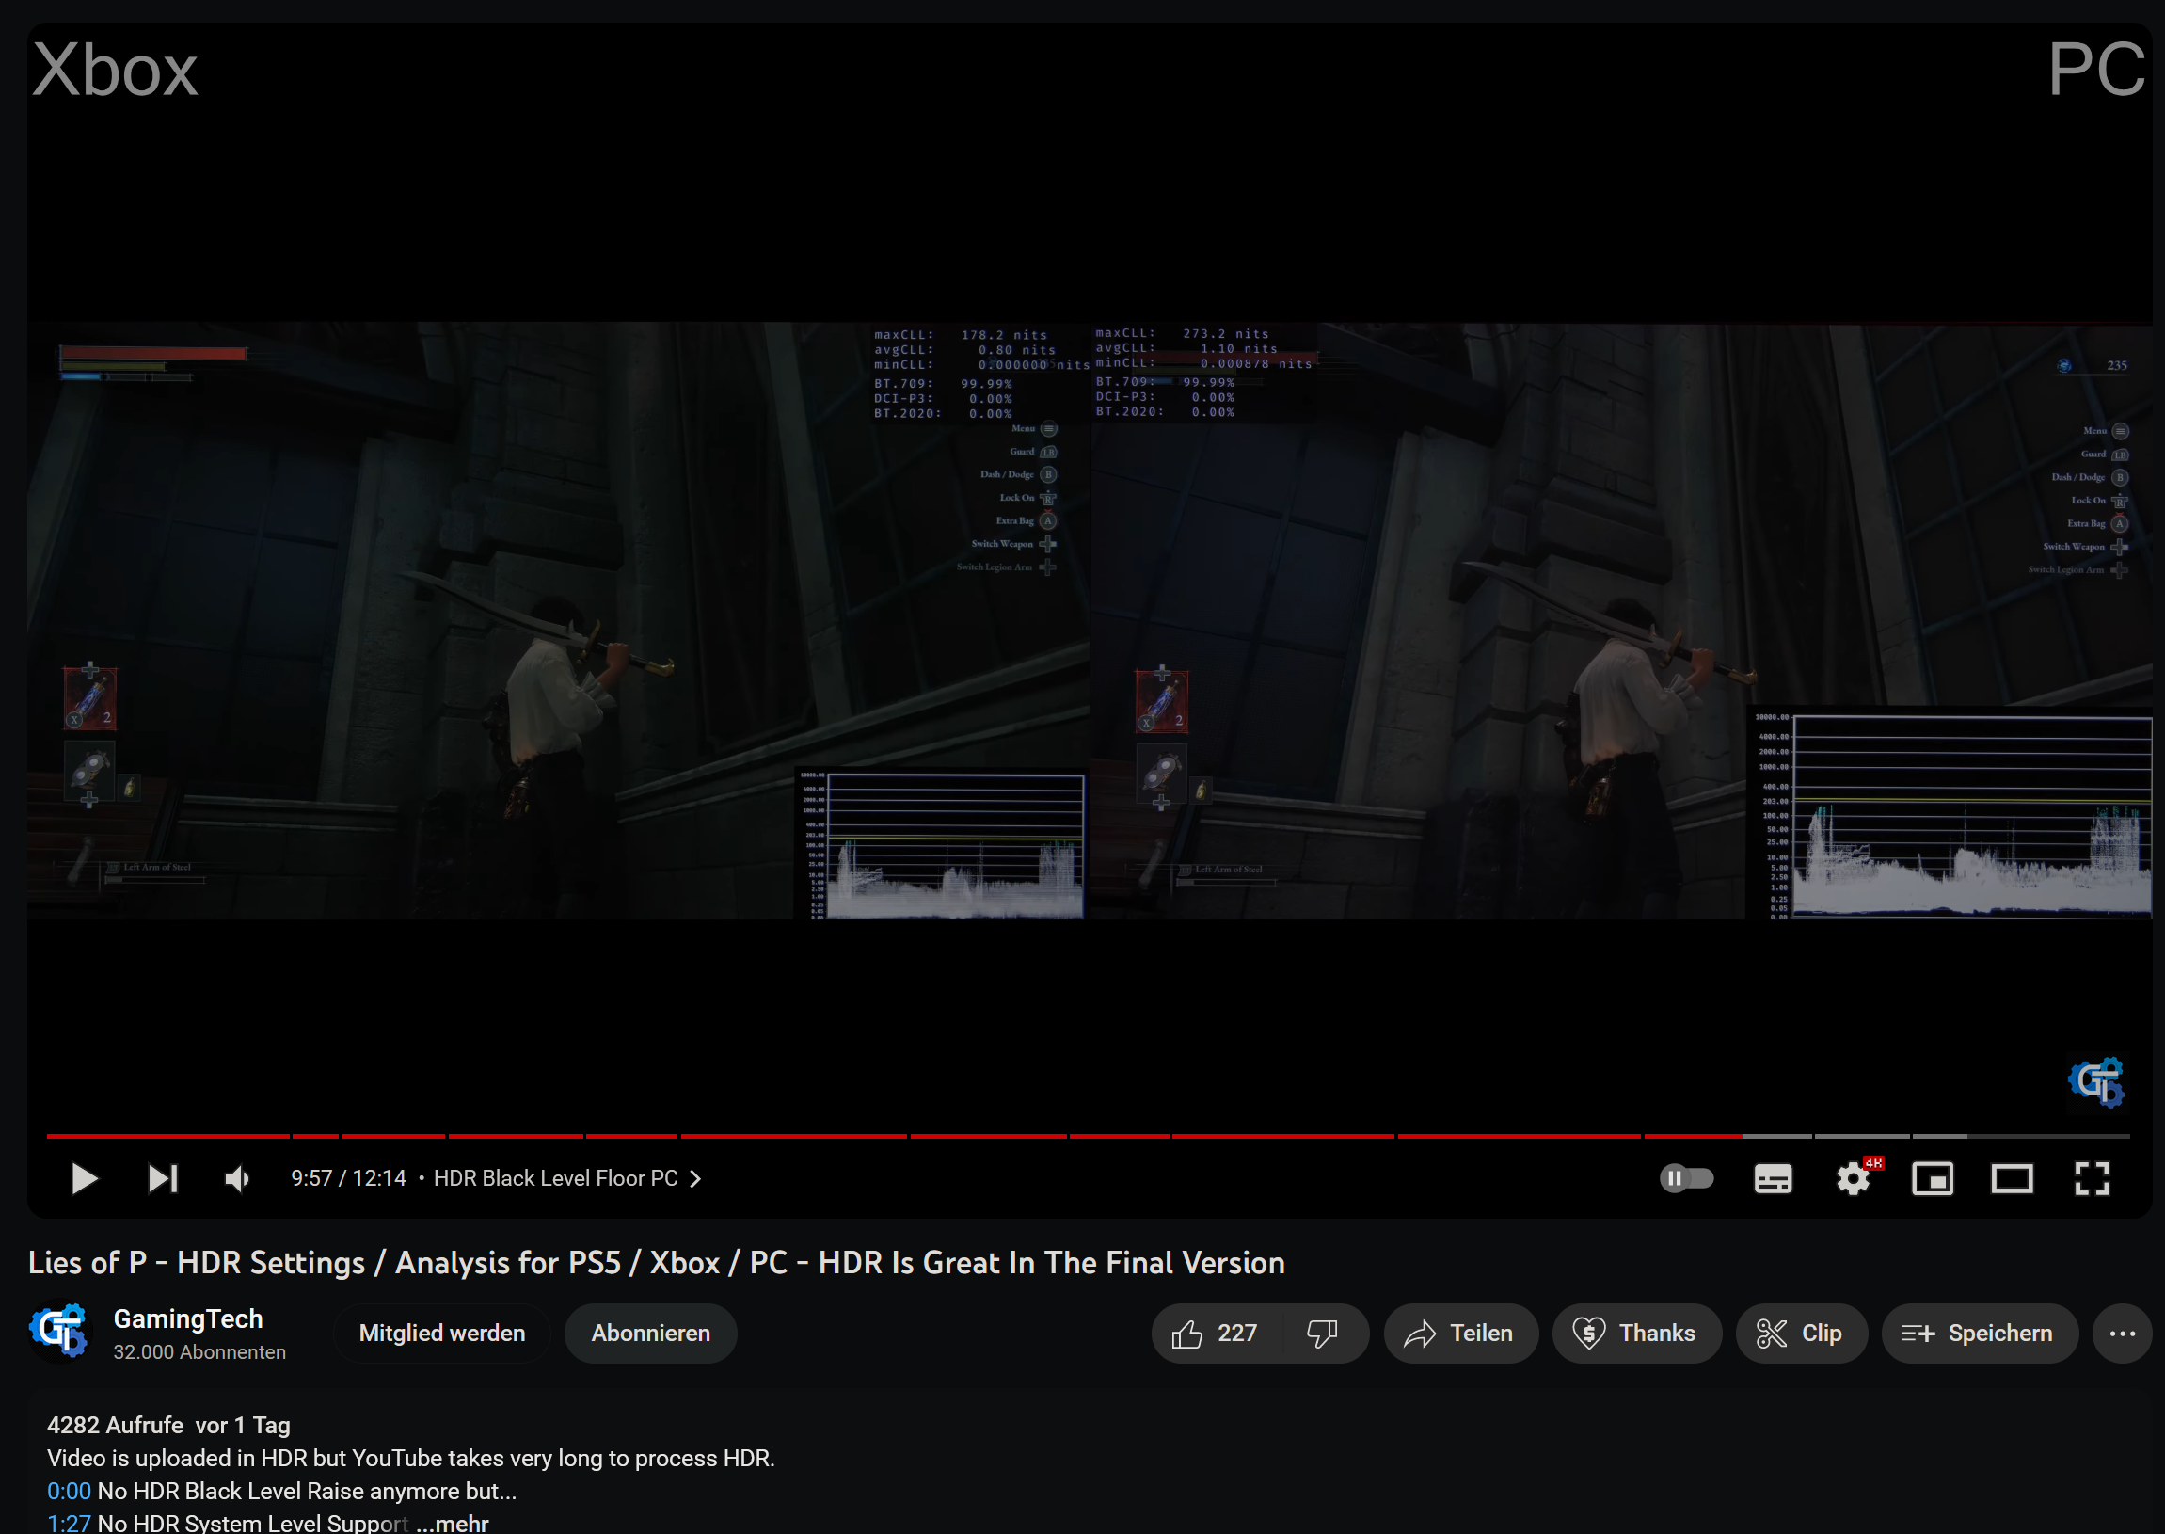Open the more actions menu with three dots
This screenshot has height=1534, width=2165.
(x=2122, y=1333)
